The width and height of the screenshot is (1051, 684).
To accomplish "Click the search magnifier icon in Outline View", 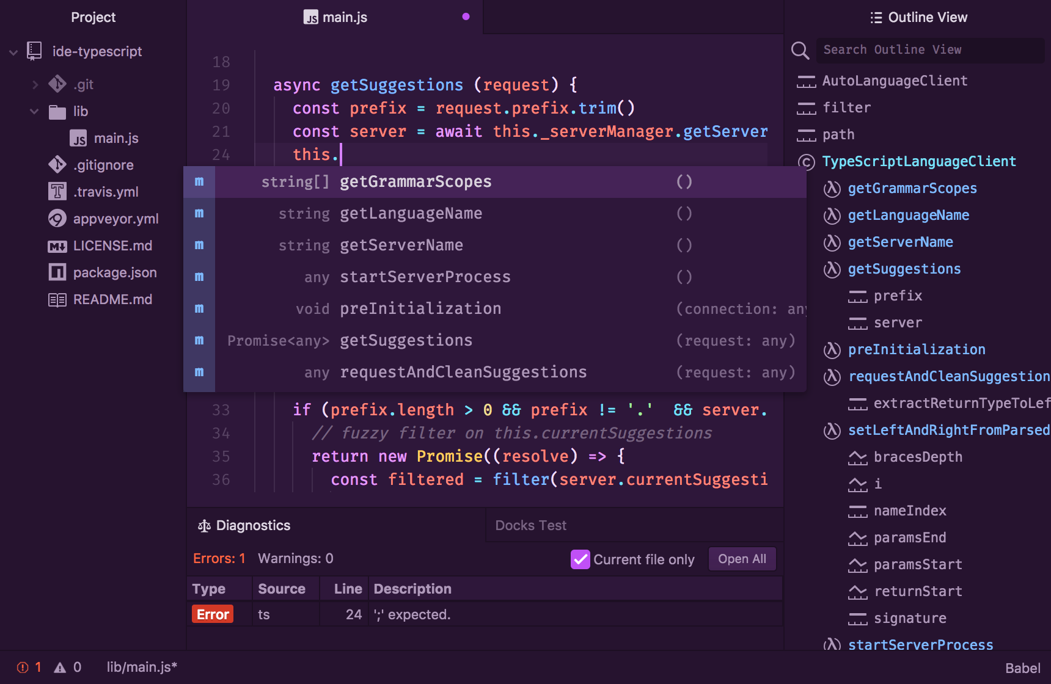I will [x=800, y=51].
